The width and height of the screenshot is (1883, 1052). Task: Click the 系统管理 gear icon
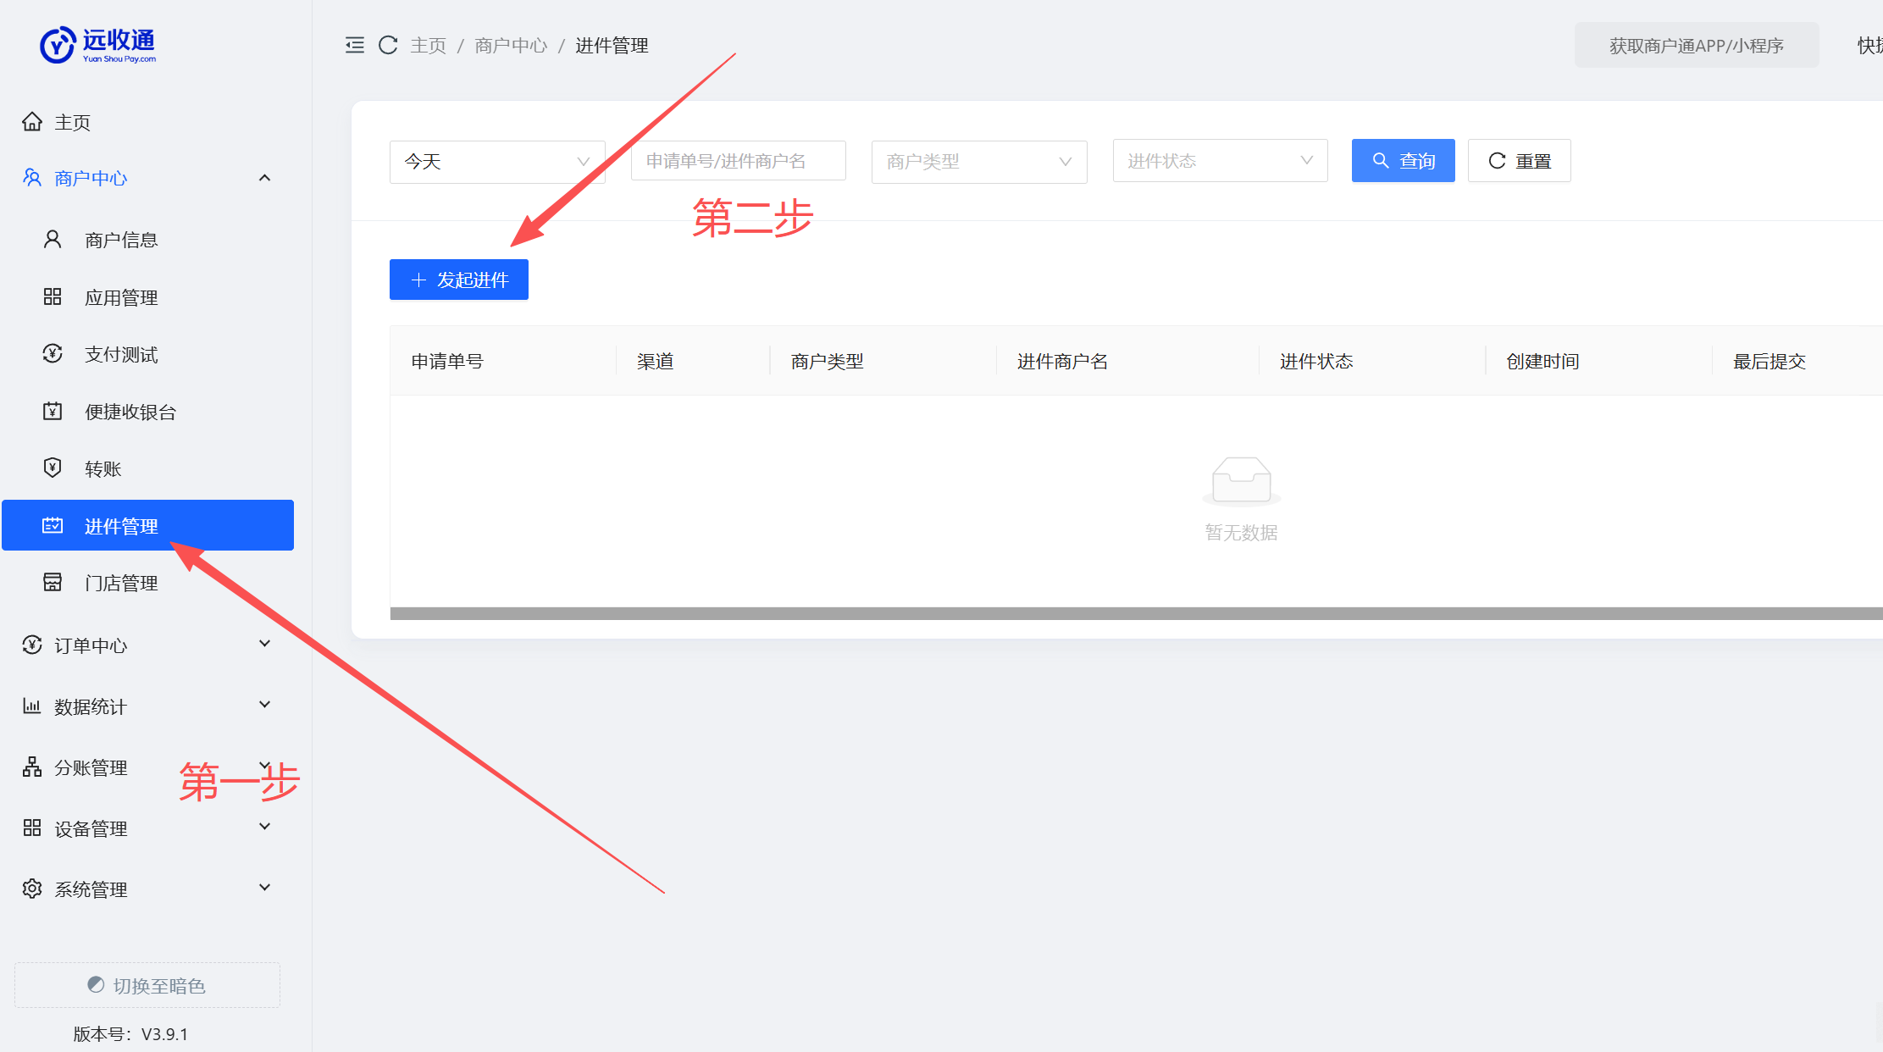(x=31, y=889)
